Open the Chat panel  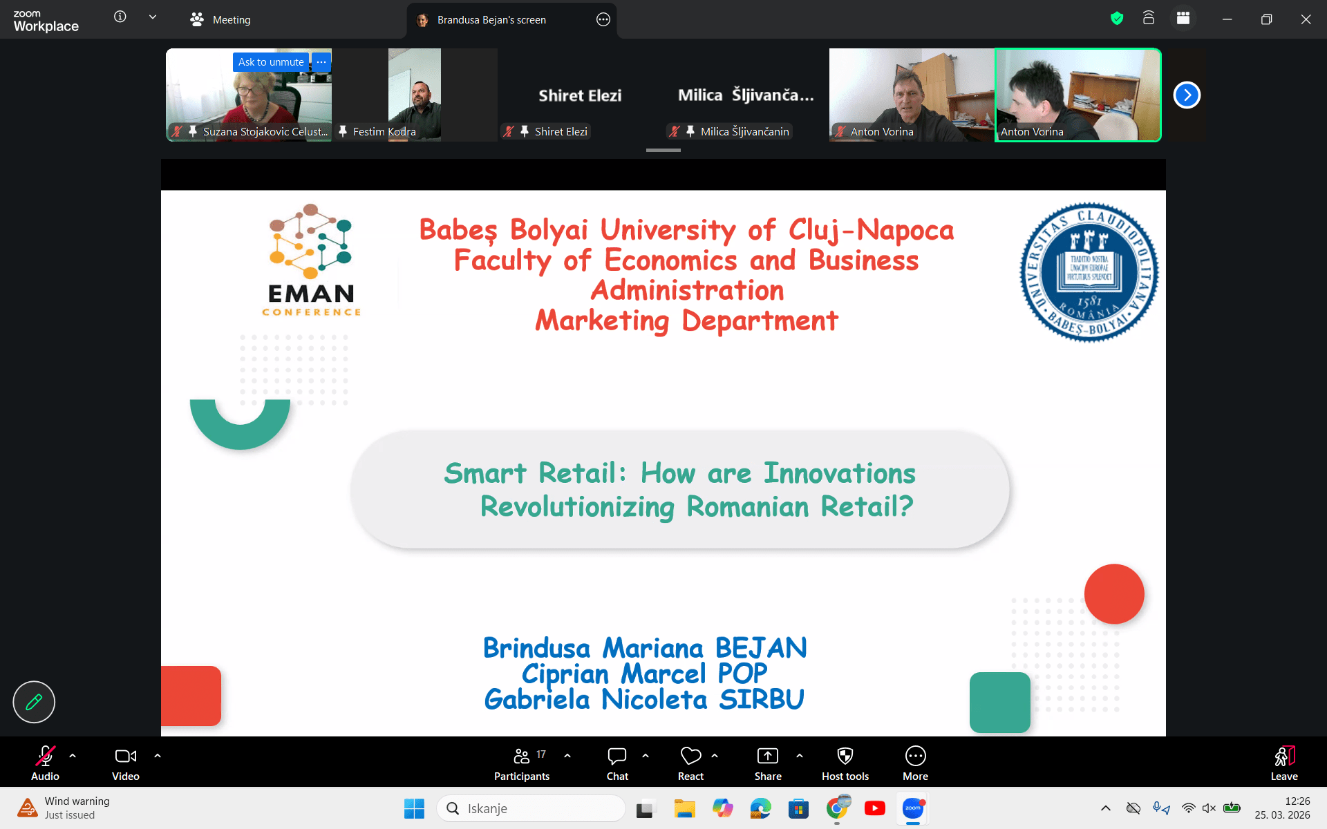617,763
